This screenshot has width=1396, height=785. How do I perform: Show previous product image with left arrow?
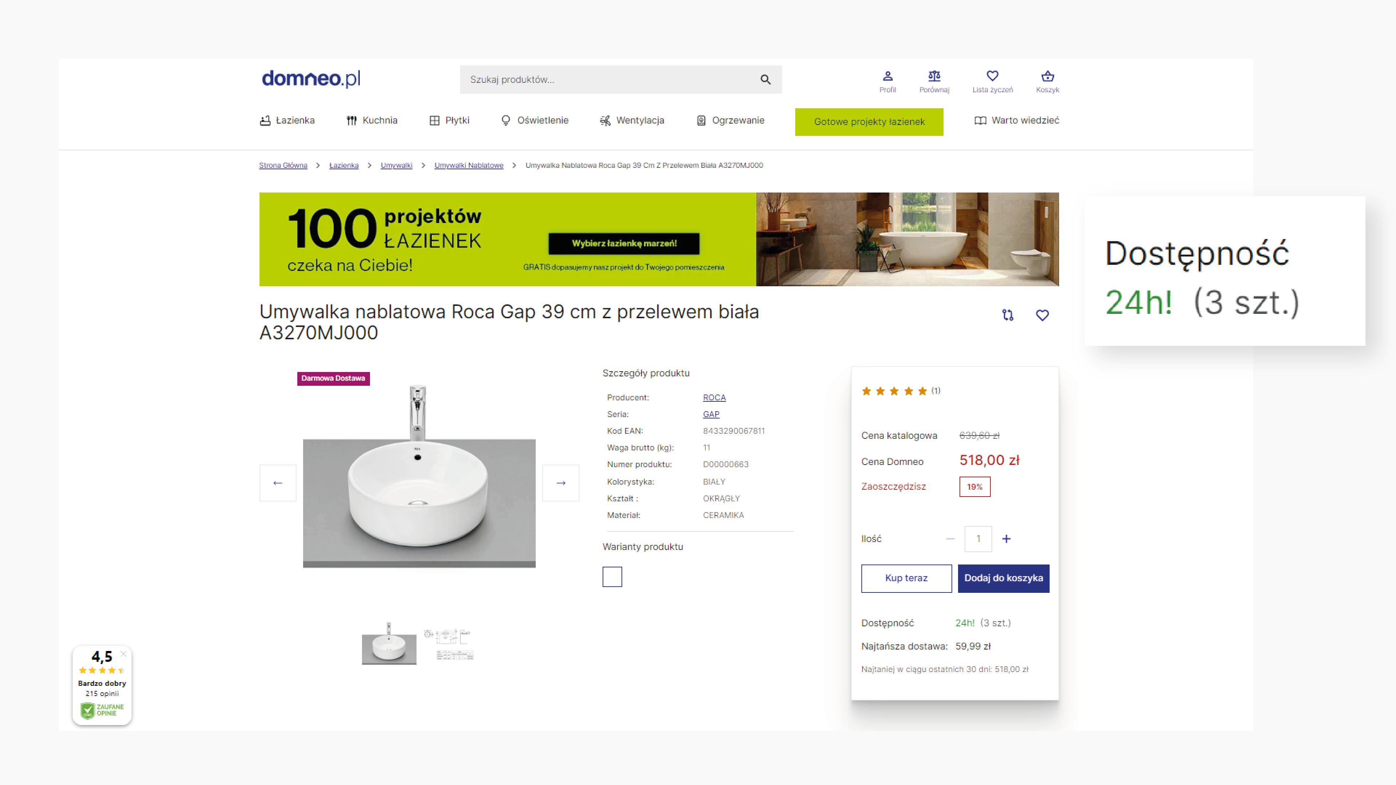click(277, 483)
